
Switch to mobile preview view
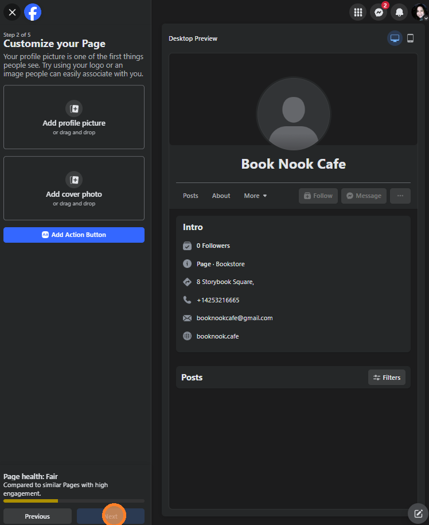click(x=410, y=38)
